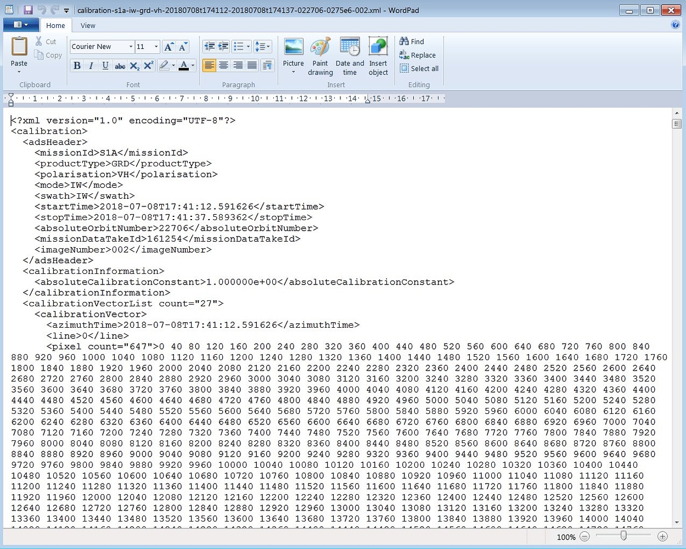The image size is (686, 549).
Task: Cut the selected text
Action: [46, 42]
